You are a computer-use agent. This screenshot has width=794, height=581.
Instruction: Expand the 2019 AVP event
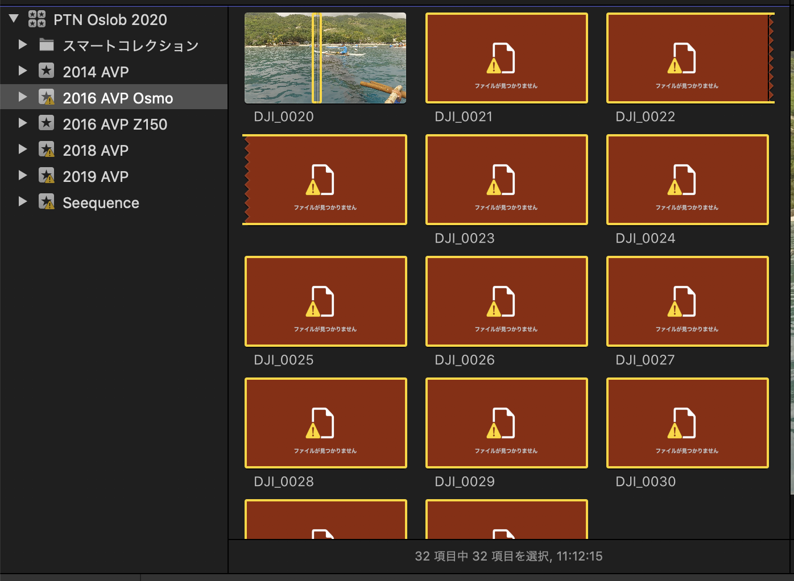tap(23, 175)
